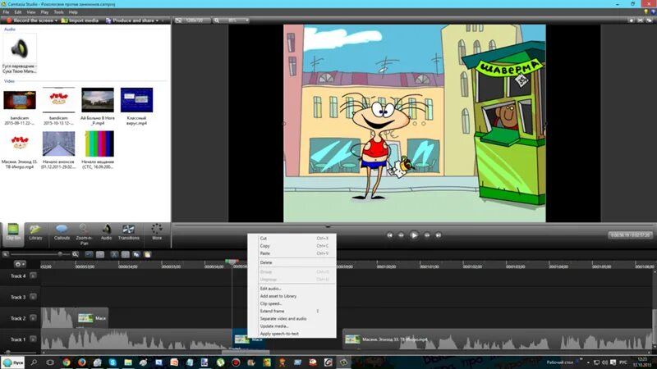This screenshot has height=369, width=657.
Task: Open the Audio tool
Action: [x=106, y=233]
